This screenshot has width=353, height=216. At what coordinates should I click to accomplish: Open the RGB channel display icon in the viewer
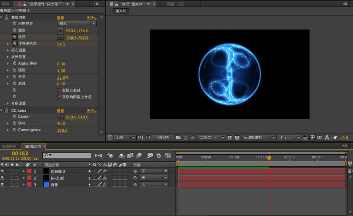pyautogui.click(x=193, y=137)
